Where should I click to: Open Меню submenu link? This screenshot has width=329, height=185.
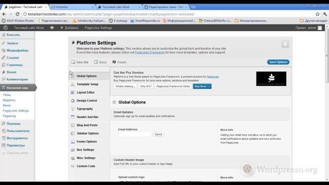7,105
